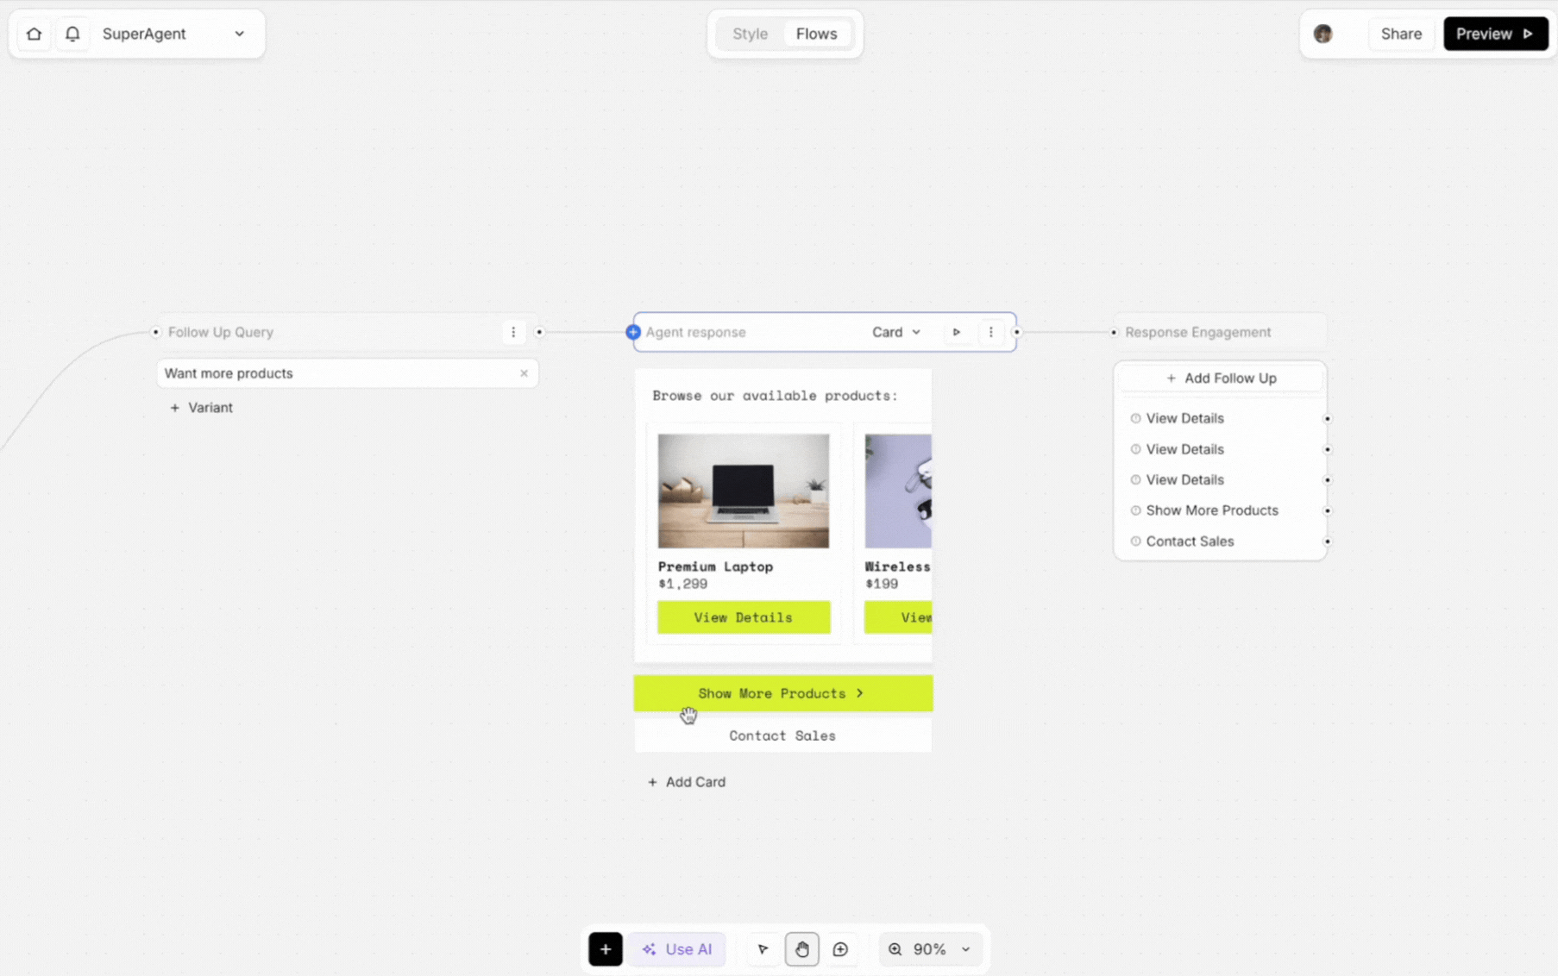Select the hand pan tool
This screenshot has width=1558, height=976.
point(801,948)
